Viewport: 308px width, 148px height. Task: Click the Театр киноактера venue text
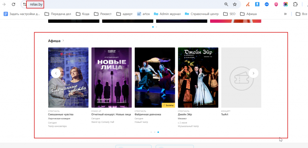point(57,126)
